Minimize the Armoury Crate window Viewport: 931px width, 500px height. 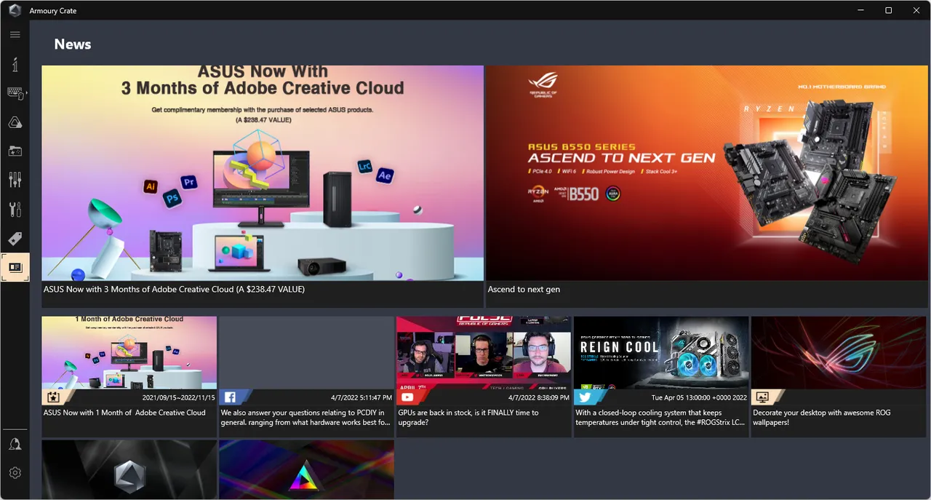point(861,10)
